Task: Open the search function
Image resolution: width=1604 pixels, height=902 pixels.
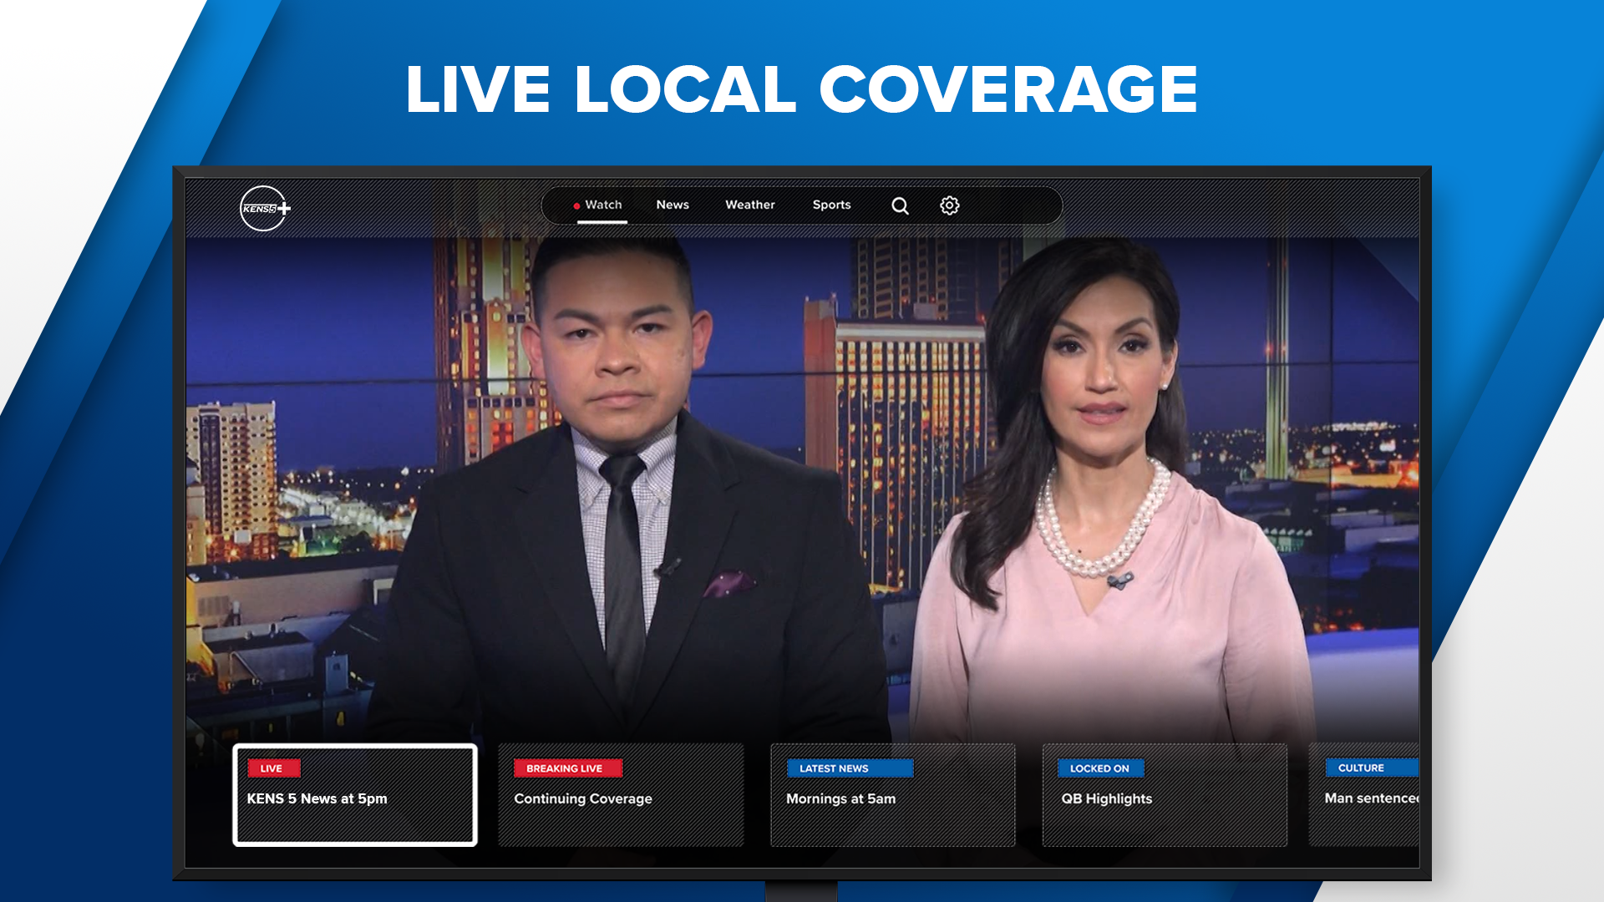Action: (x=900, y=205)
